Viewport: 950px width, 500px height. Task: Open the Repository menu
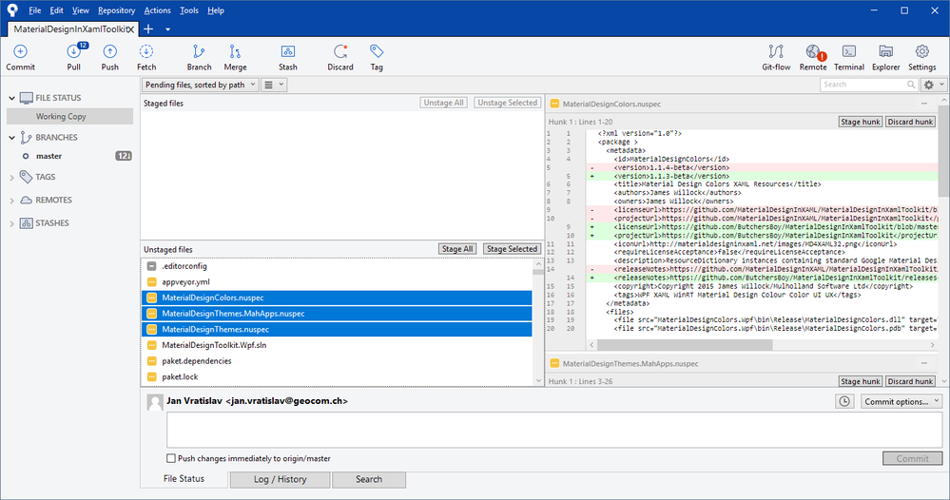116,10
